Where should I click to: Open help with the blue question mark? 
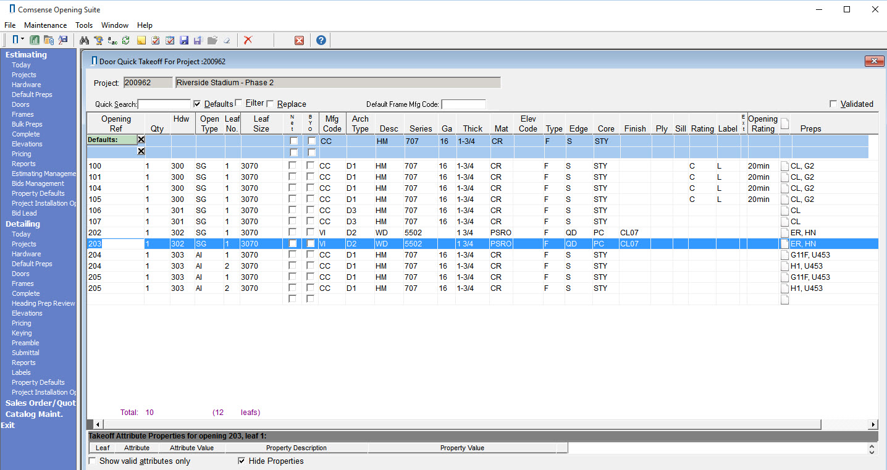[x=321, y=40]
